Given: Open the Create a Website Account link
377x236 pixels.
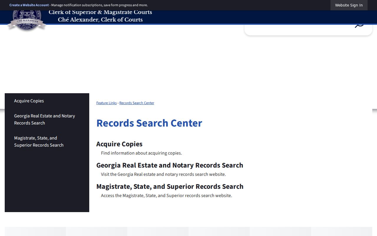Looking at the screenshot, I should coord(29,5).
